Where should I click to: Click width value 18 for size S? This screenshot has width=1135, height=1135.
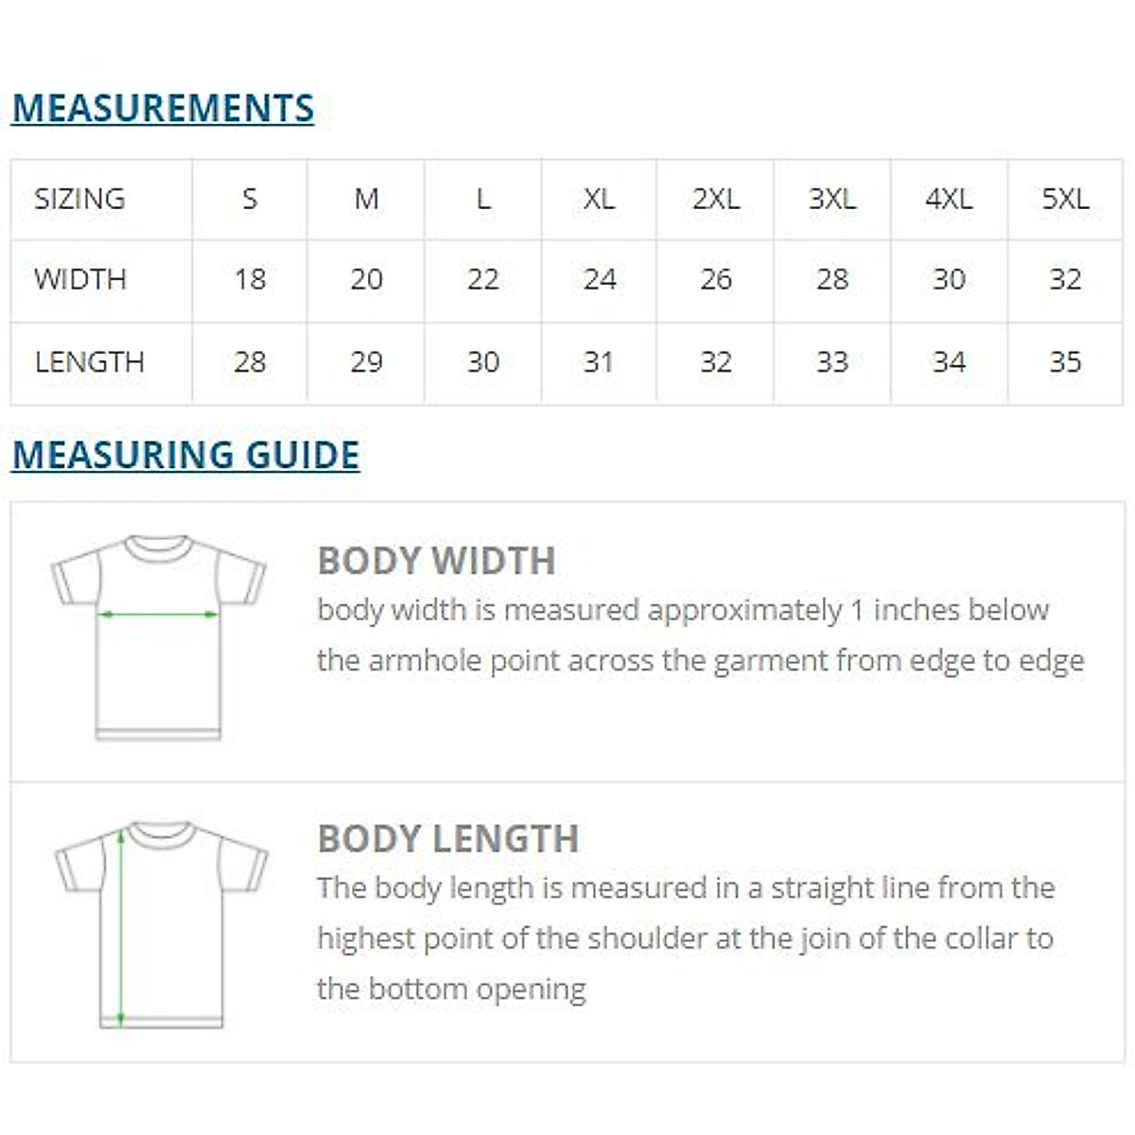pos(250,279)
